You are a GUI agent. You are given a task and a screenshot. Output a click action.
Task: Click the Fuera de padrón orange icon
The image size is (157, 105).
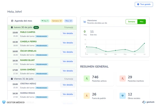[x=87, y=96]
